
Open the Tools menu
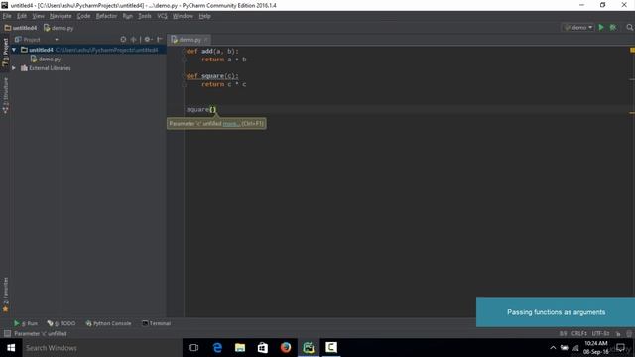coord(145,16)
